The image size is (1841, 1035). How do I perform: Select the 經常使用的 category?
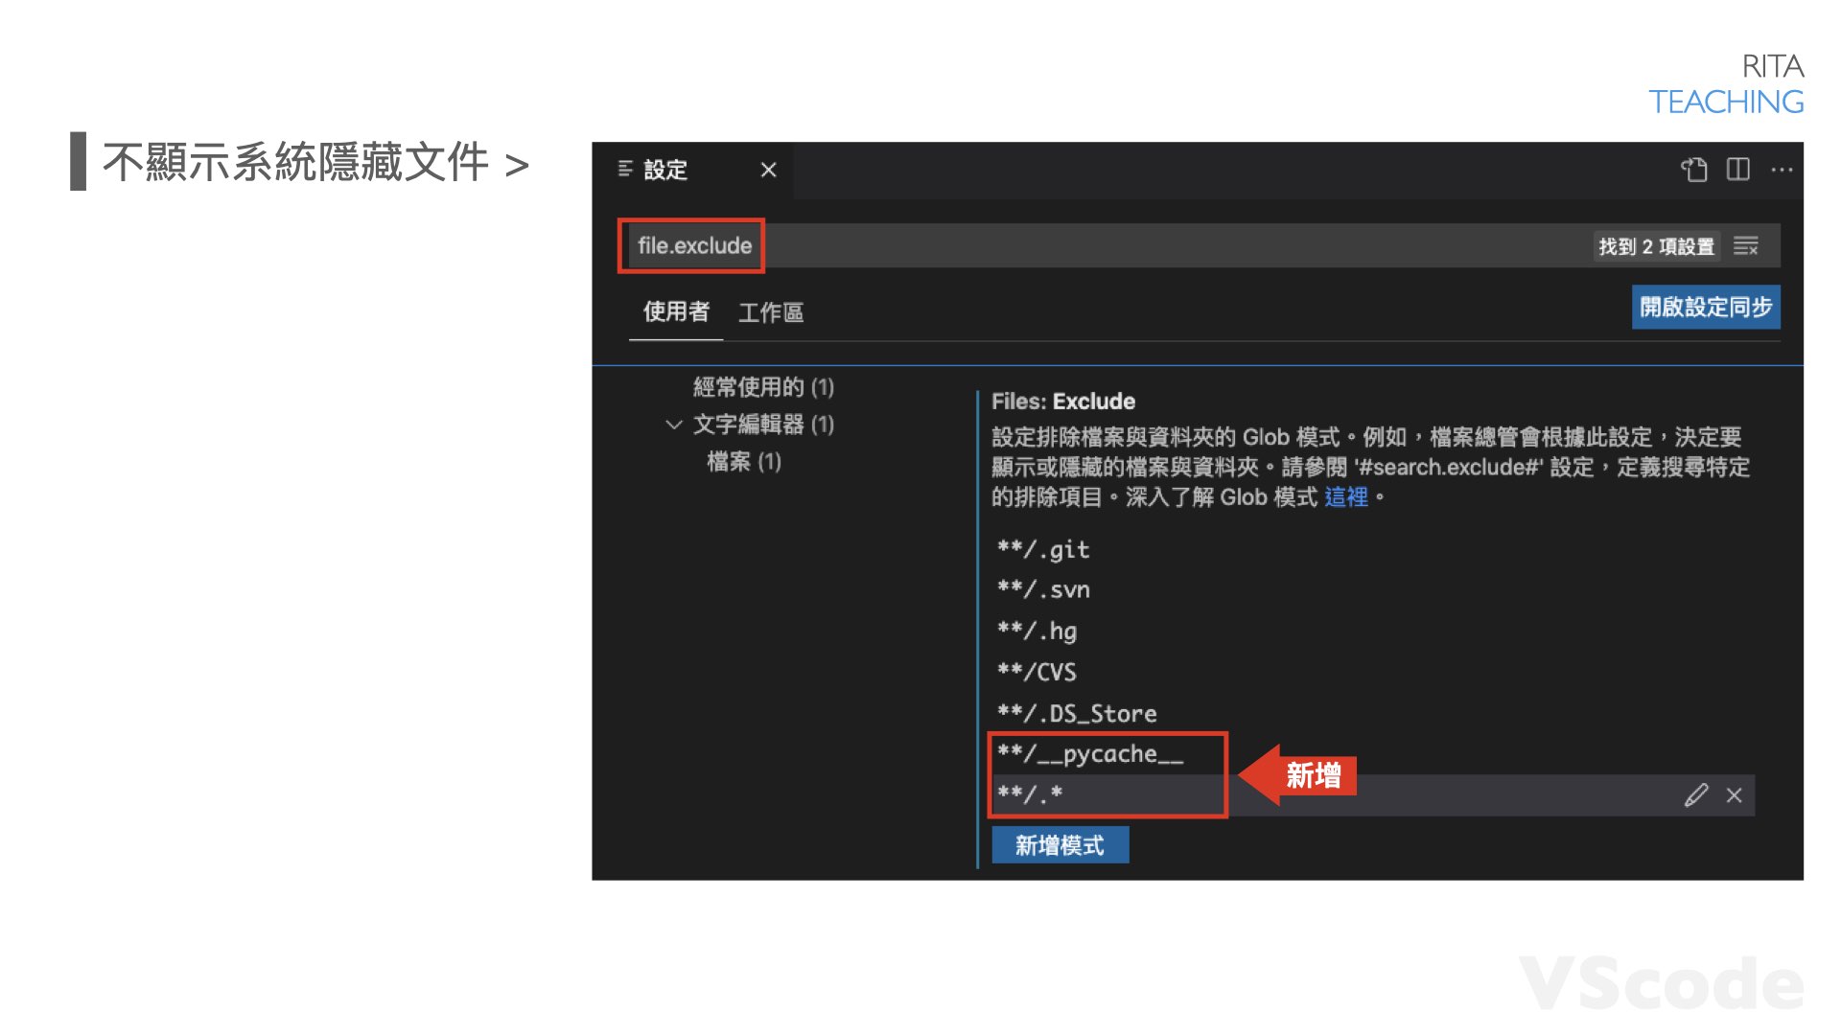(762, 388)
